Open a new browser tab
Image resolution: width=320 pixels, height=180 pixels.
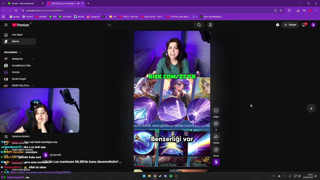(x=88, y=3)
